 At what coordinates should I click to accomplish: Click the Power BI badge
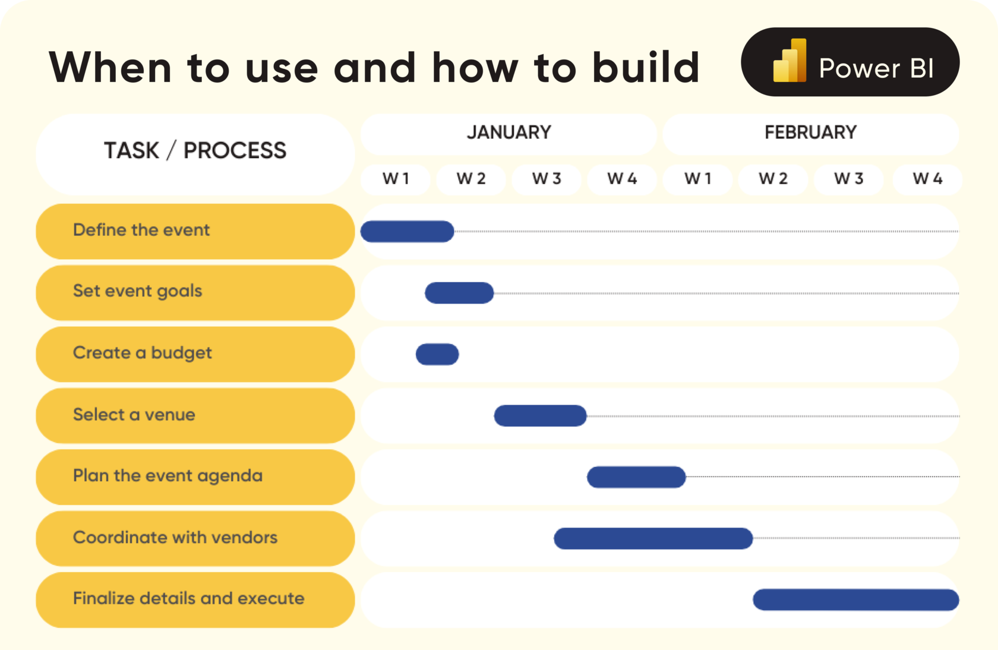tap(849, 62)
